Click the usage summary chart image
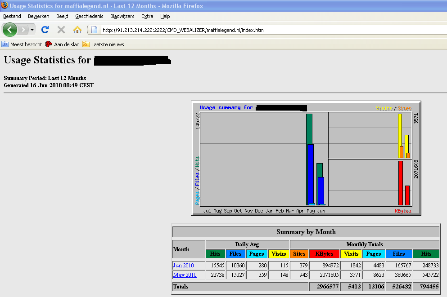The image size is (447, 297). point(306,158)
